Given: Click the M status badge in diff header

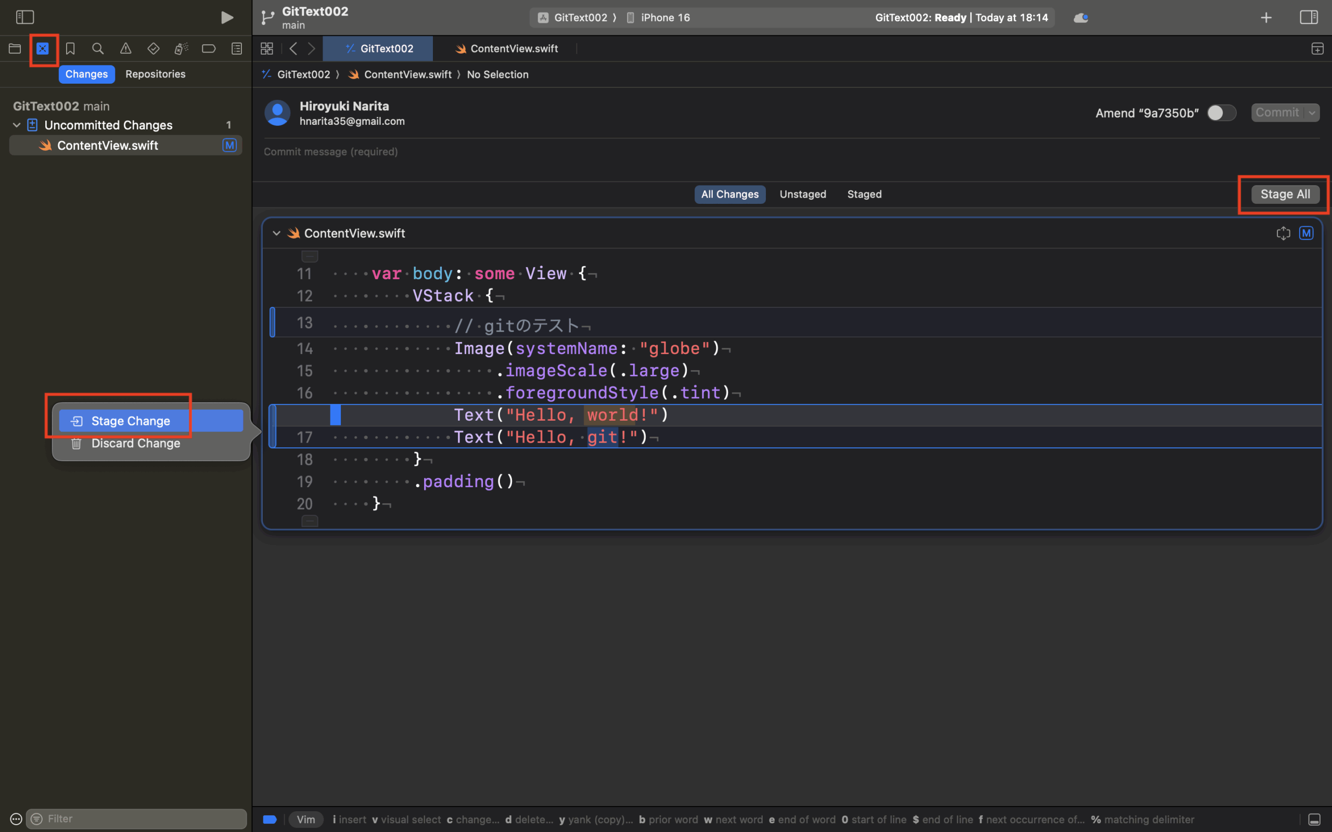Looking at the screenshot, I should point(1306,233).
